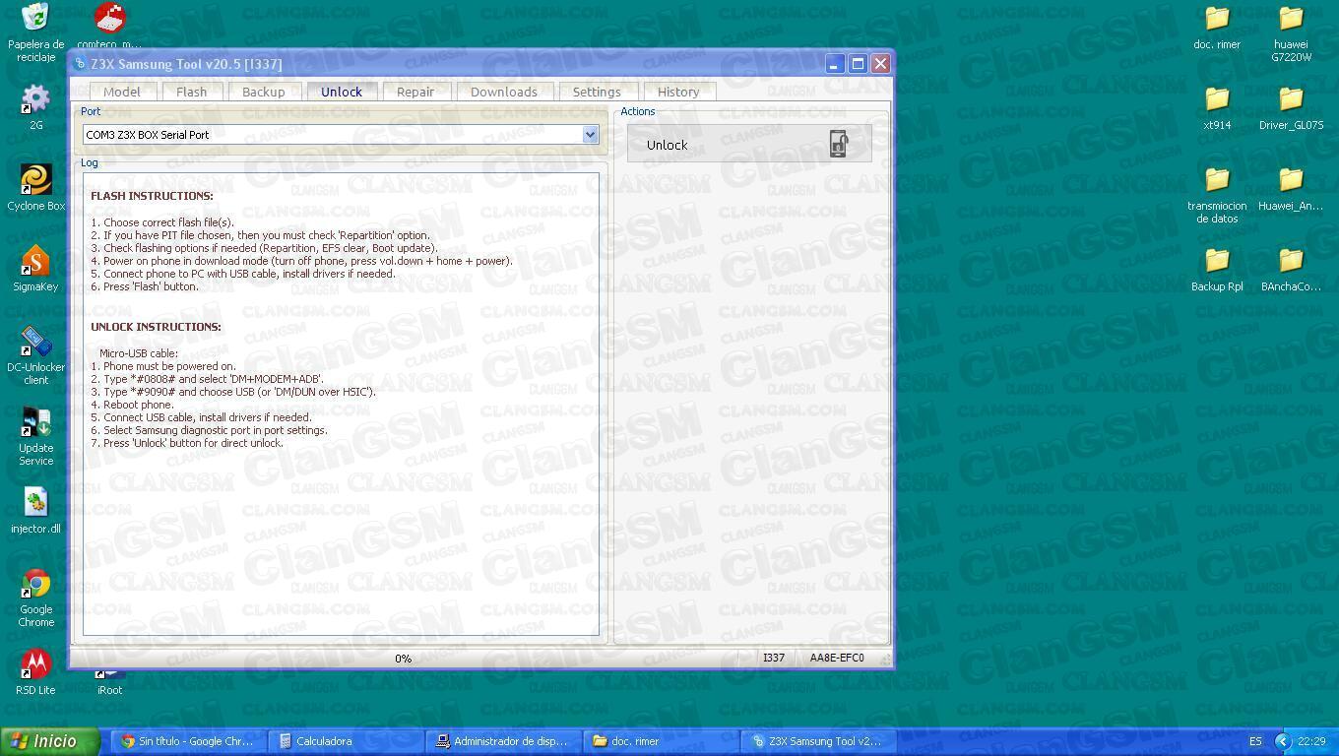Image resolution: width=1339 pixels, height=756 pixels.
Task: Go to the Repair tab
Action: tap(415, 92)
